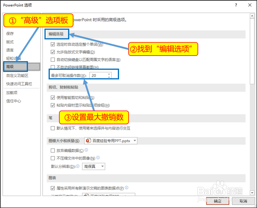Viewport: 257px width, 208px height.
Task: Toggle 粘贴内容时显示粘贴选项按钮 checkbox
Action: tap(53, 105)
